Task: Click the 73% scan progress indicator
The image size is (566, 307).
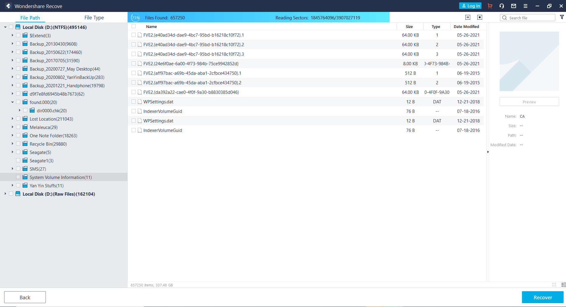Action: [x=136, y=18]
